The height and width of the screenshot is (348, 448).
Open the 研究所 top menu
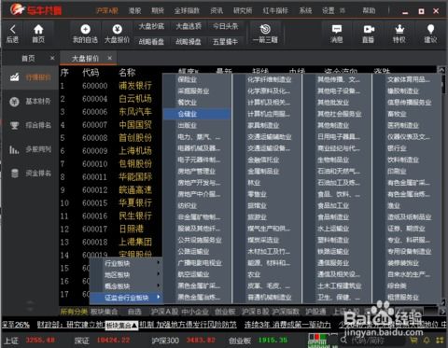[x=243, y=11]
